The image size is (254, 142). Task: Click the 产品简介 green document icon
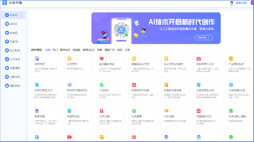[x=102, y=85]
